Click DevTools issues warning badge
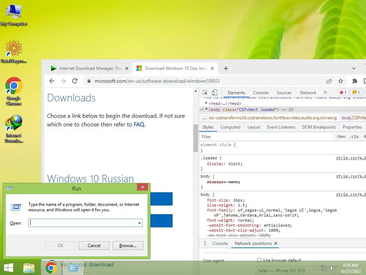The image size is (366, 275). (356, 93)
